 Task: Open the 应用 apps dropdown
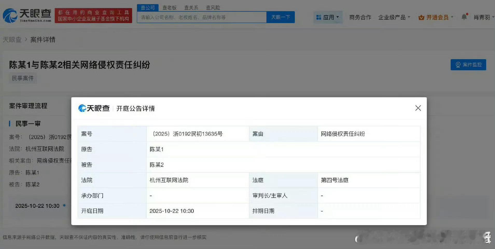328,17
